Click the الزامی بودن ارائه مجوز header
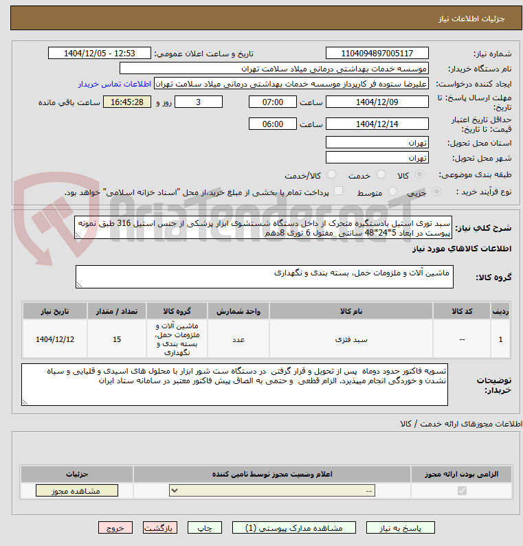The height and width of the screenshot is (546, 523). (x=461, y=475)
